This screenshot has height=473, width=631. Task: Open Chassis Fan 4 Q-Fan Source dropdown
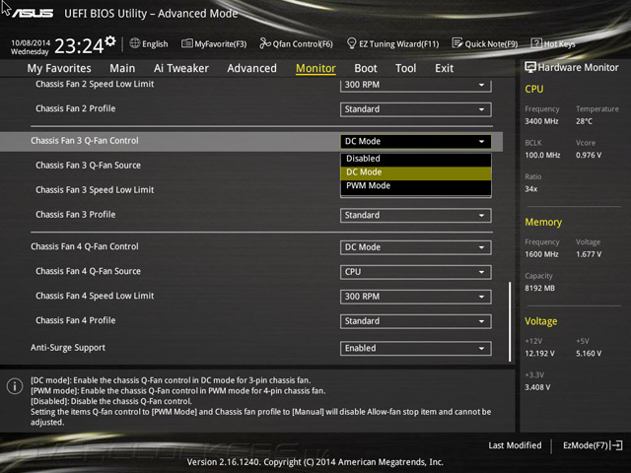416,272
